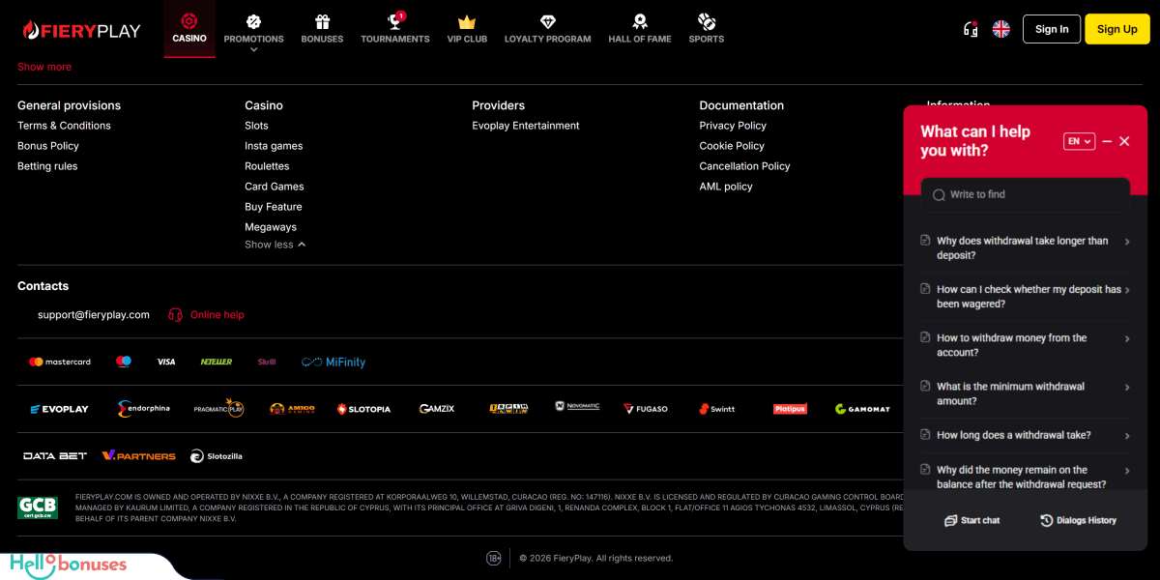Open the Megaways link
Screen dimensions: 1160x580
271,227
